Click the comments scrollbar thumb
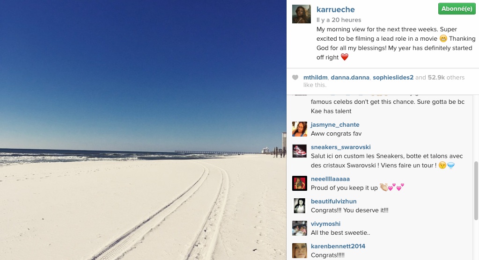The height and width of the screenshot is (260, 479). [476, 191]
